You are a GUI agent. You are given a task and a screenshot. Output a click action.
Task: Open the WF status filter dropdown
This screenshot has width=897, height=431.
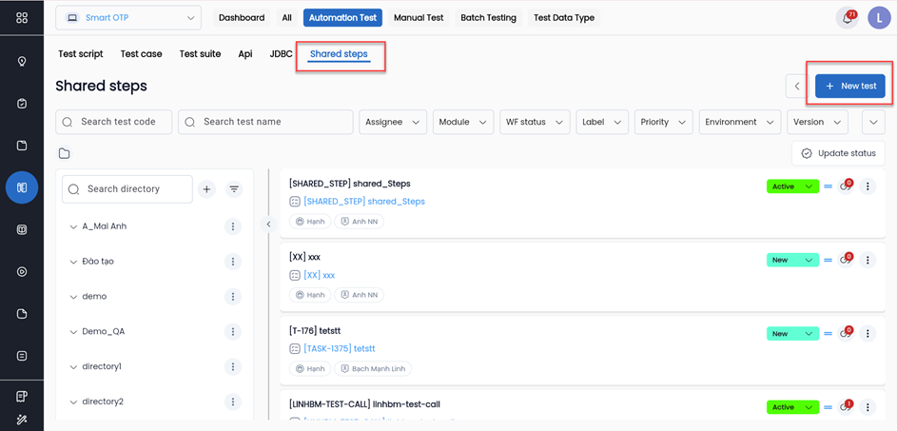tap(534, 122)
